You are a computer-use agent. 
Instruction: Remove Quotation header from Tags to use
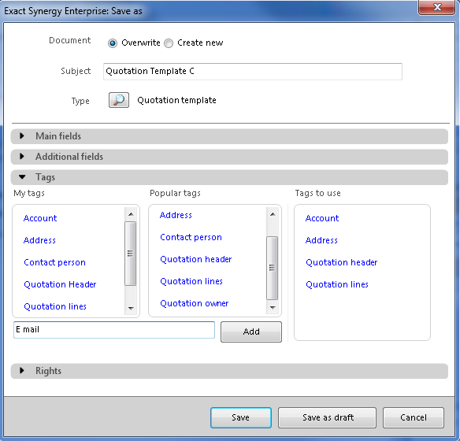click(x=342, y=262)
